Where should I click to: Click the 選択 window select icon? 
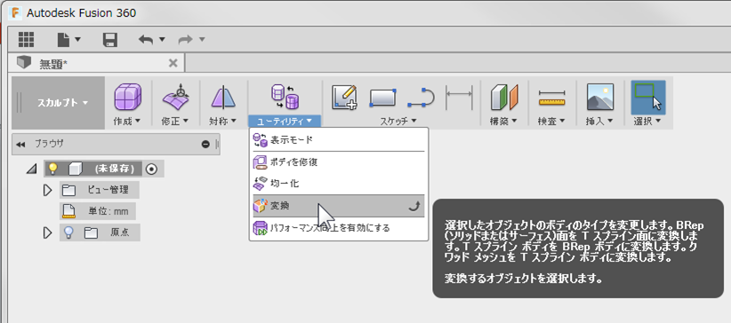(648, 98)
